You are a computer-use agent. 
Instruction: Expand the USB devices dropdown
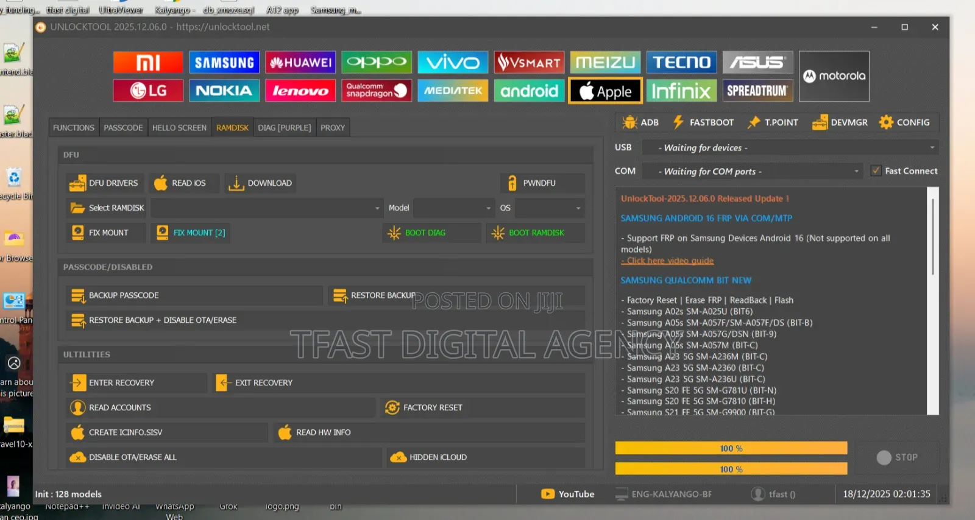[790, 147]
